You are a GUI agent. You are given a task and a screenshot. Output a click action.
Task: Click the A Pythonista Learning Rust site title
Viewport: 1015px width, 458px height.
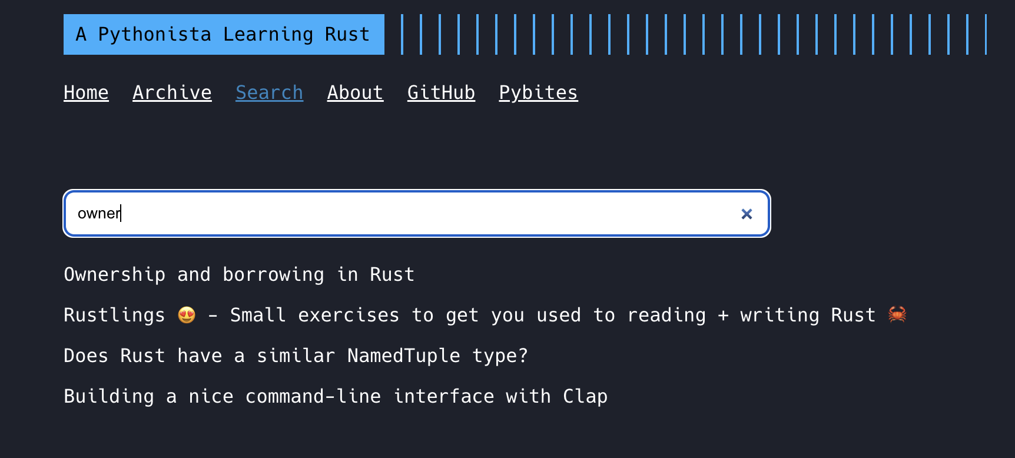pyautogui.click(x=224, y=34)
